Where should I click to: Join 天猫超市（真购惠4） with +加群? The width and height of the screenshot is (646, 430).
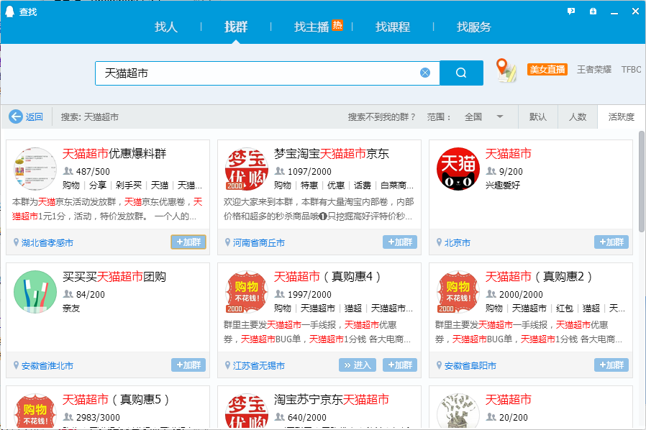(x=400, y=365)
